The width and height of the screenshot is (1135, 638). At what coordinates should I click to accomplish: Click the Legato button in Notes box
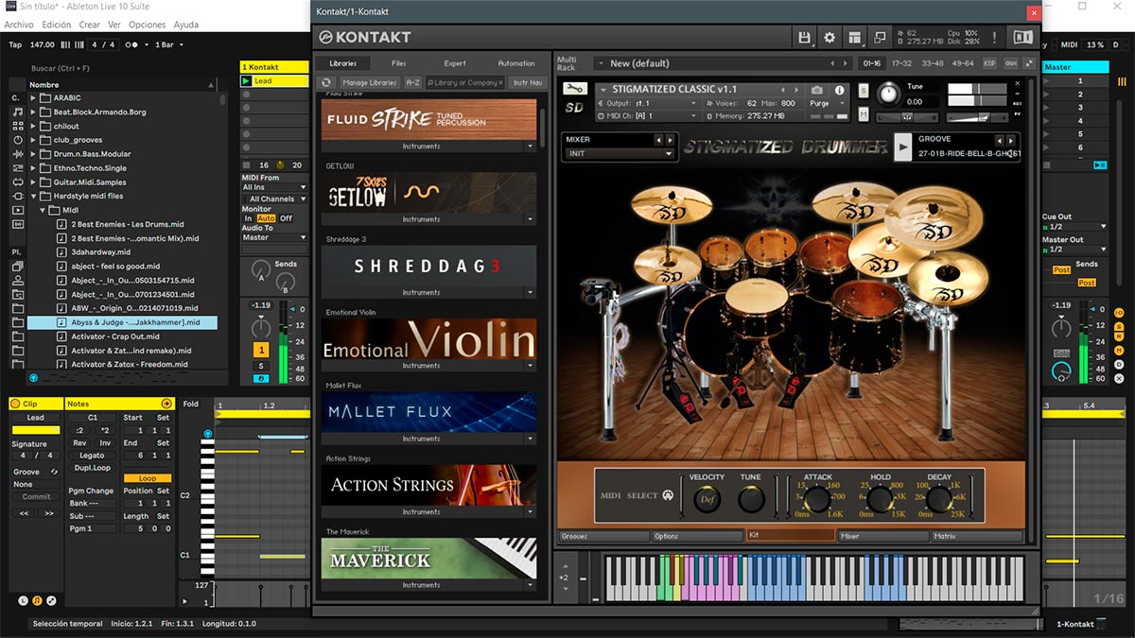[93, 456]
